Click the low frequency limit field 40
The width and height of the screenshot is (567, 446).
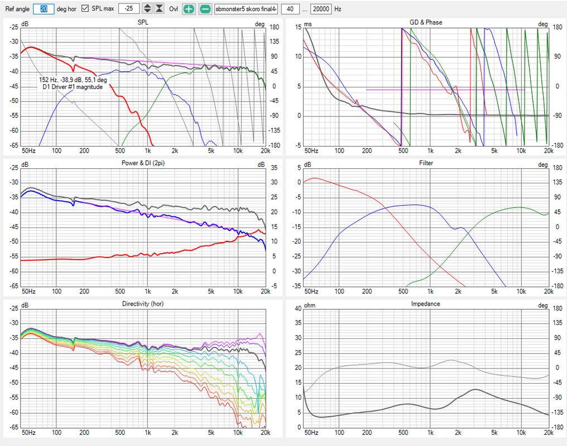[290, 9]
